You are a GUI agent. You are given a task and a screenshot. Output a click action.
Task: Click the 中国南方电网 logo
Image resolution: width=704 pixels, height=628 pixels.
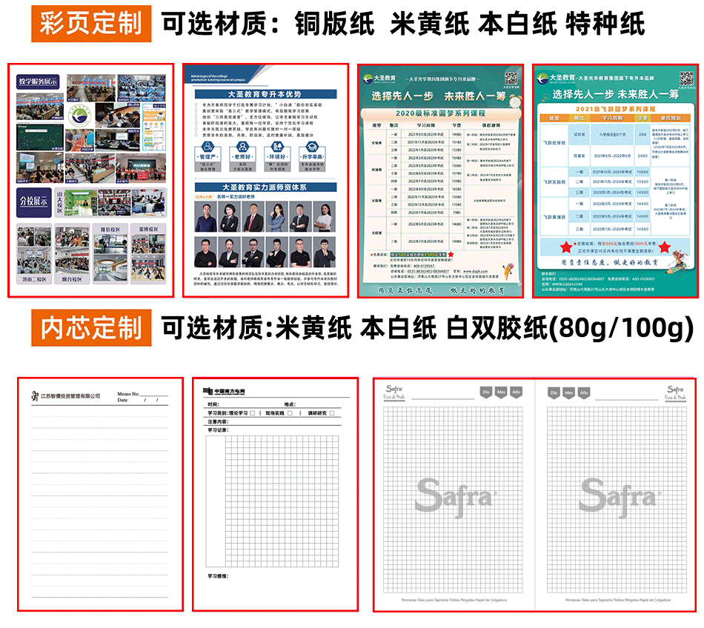224,391
